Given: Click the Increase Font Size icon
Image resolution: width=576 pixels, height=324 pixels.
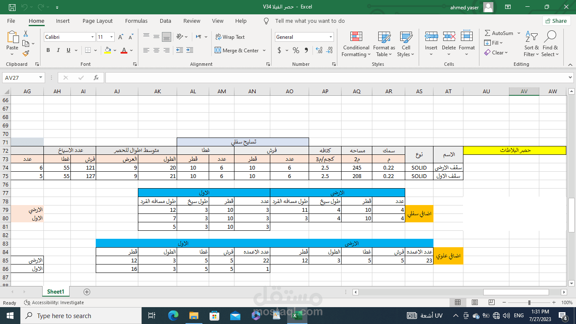Looking at the screenshot, I should point(121,37).
